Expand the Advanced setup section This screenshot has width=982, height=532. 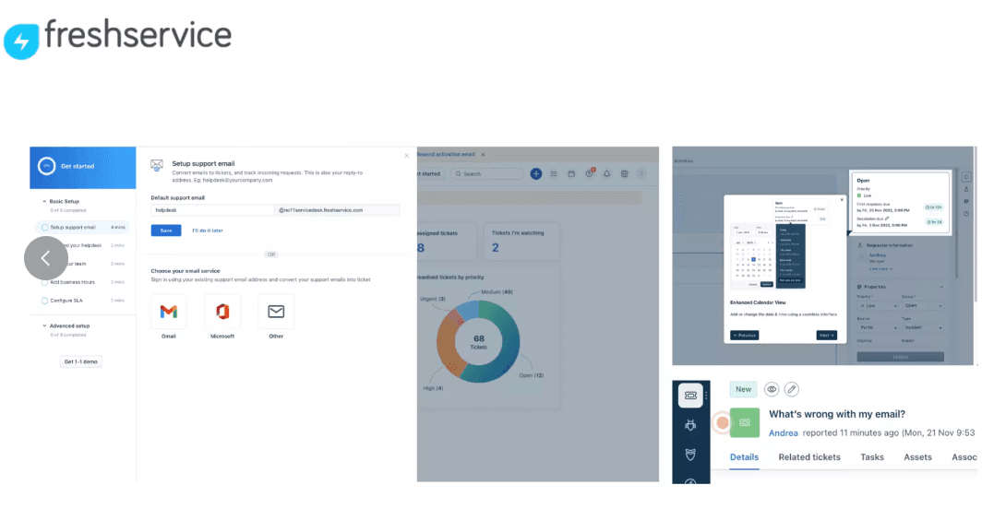coord(43,325)
